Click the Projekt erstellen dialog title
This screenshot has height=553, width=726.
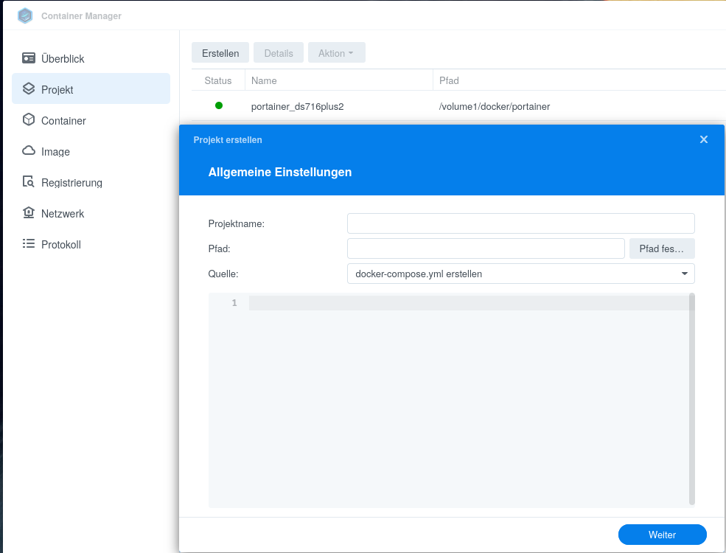tap(228, 140)
